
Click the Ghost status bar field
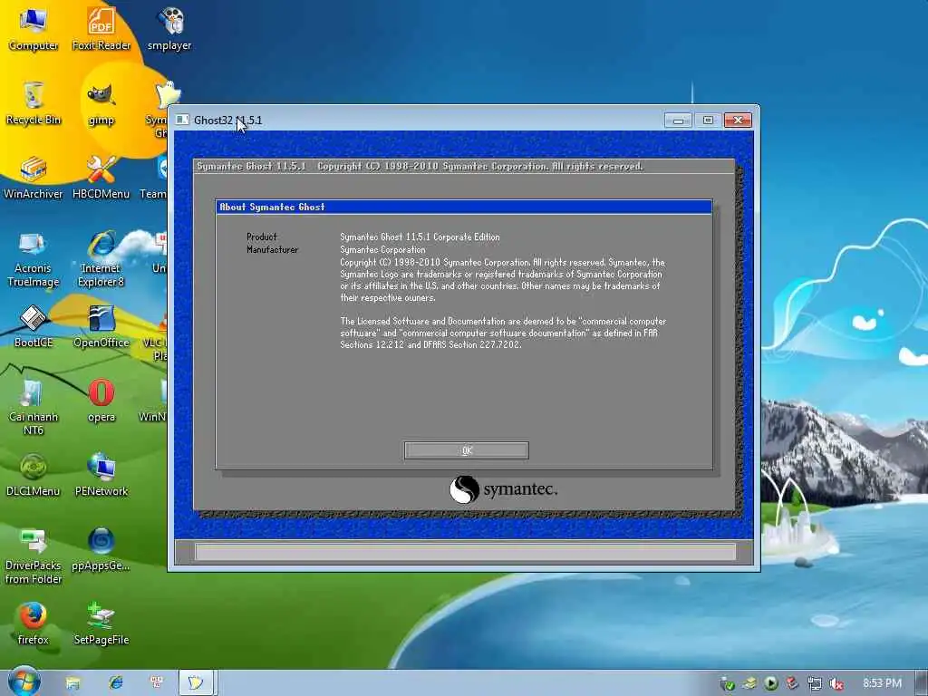465,552
